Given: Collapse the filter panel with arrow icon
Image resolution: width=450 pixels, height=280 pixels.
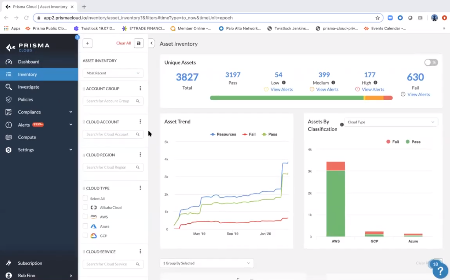Looking at the screenshot, I should [151, 43].
